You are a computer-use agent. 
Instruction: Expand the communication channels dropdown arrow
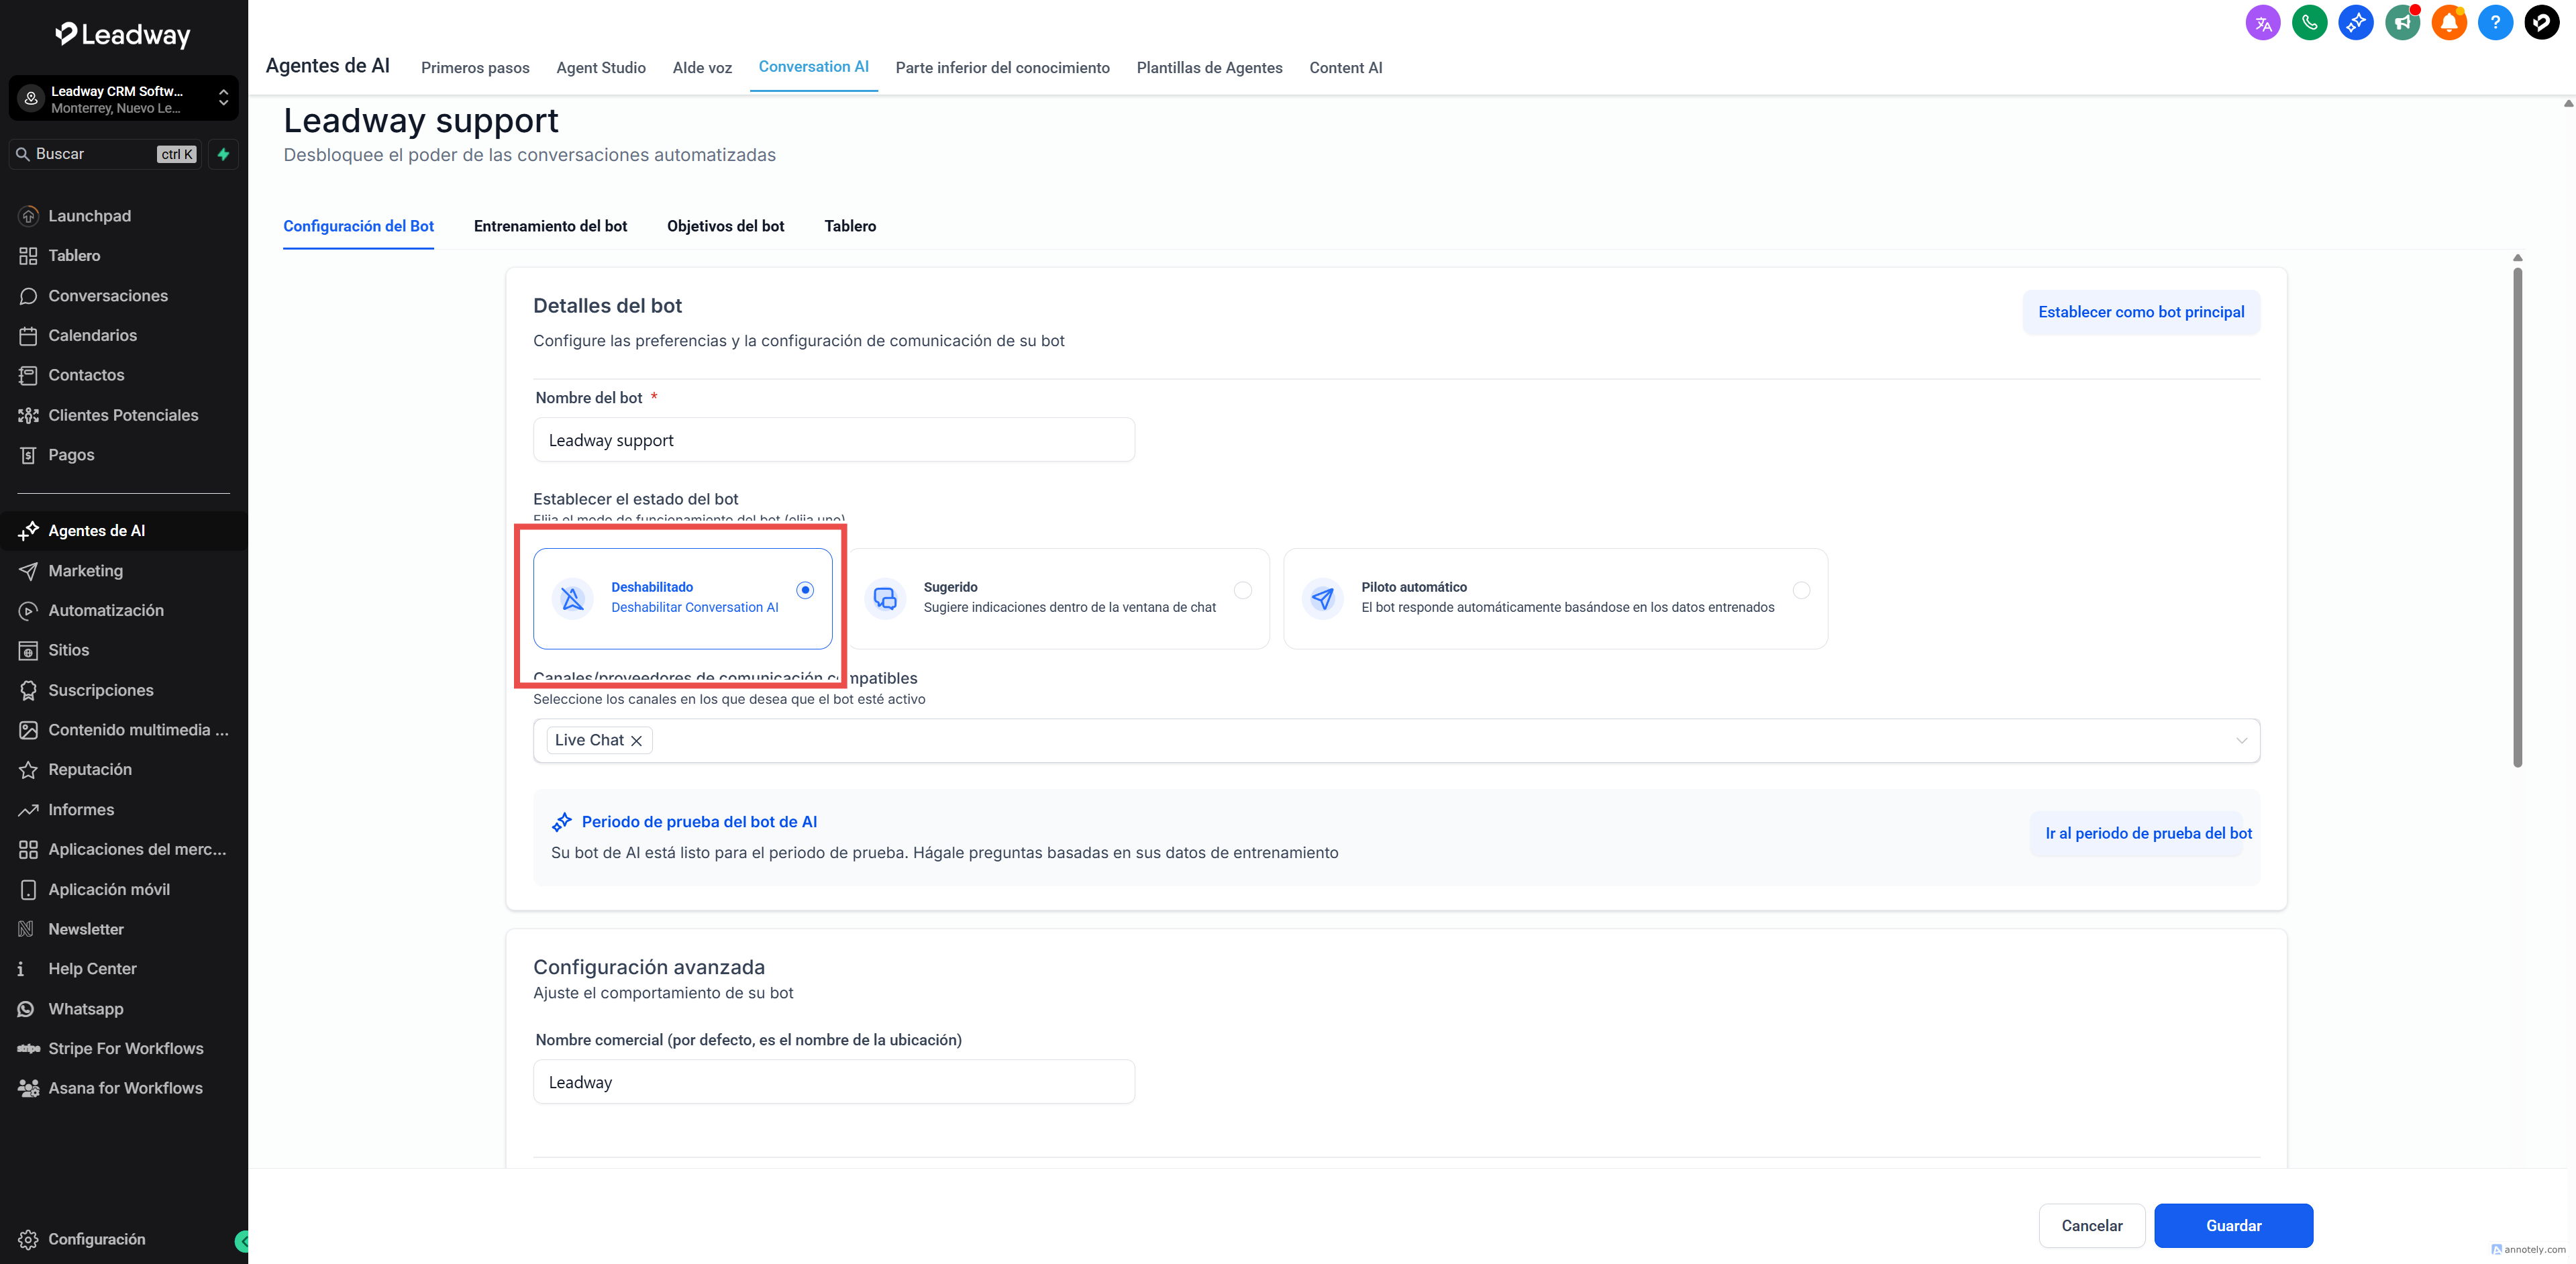click(x=2241, y=741)
